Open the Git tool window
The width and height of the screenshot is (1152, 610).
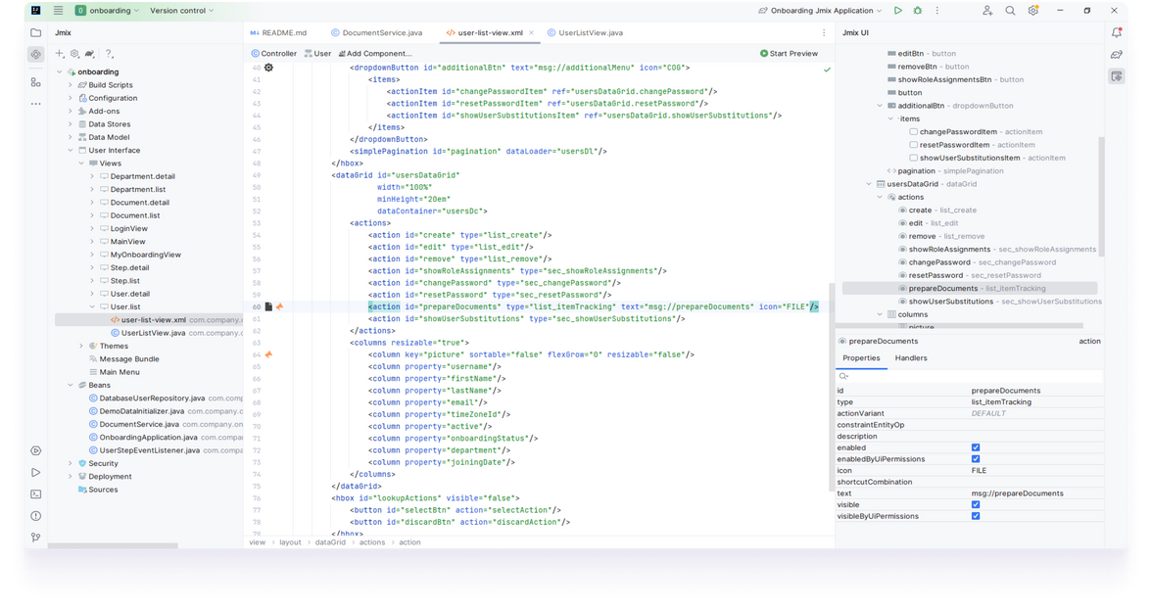point(35,538)
